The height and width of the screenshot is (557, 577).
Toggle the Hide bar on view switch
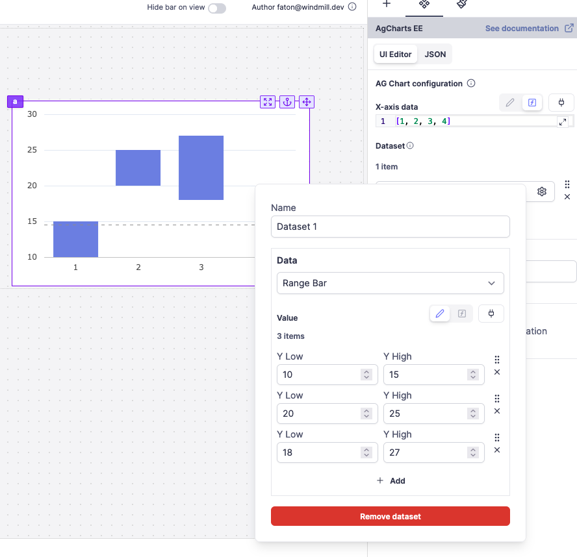point(217,8)
